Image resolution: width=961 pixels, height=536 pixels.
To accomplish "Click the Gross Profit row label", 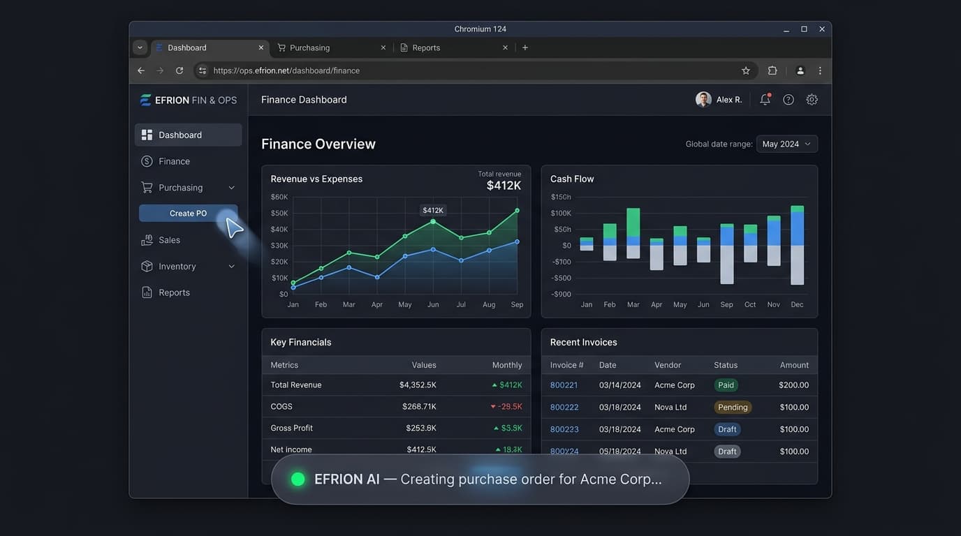I will click(x=292, y=428).
